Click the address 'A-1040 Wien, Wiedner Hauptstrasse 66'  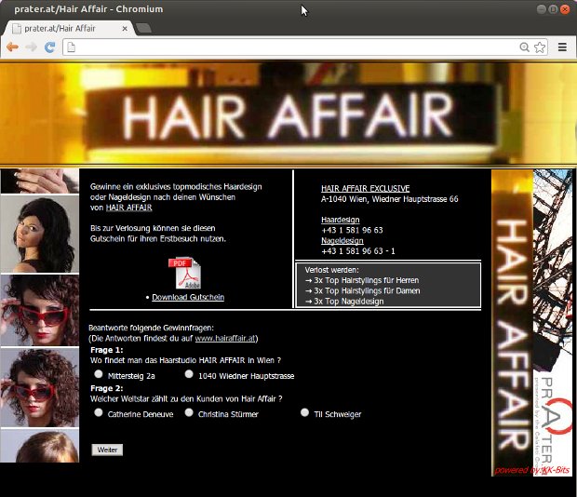tap(390, 199)
